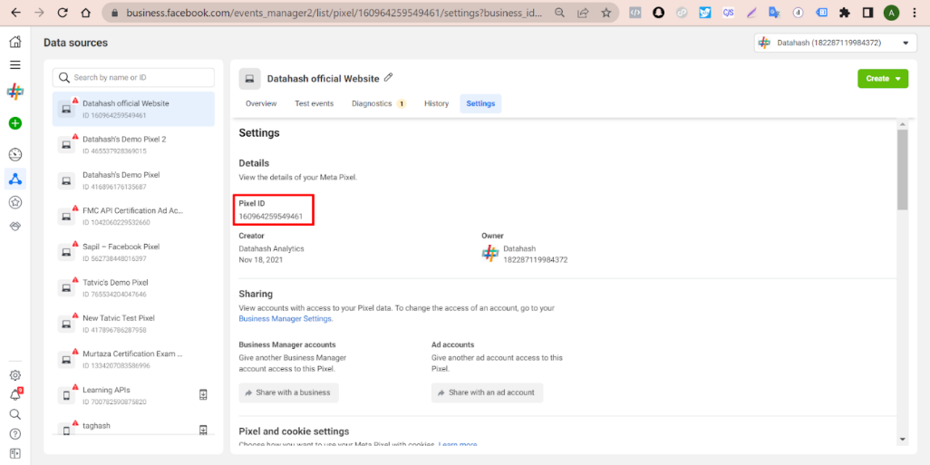This screenshot has width=930, height=465.
Task: Click the Datahash owner logo
Action: coord(489,254)
